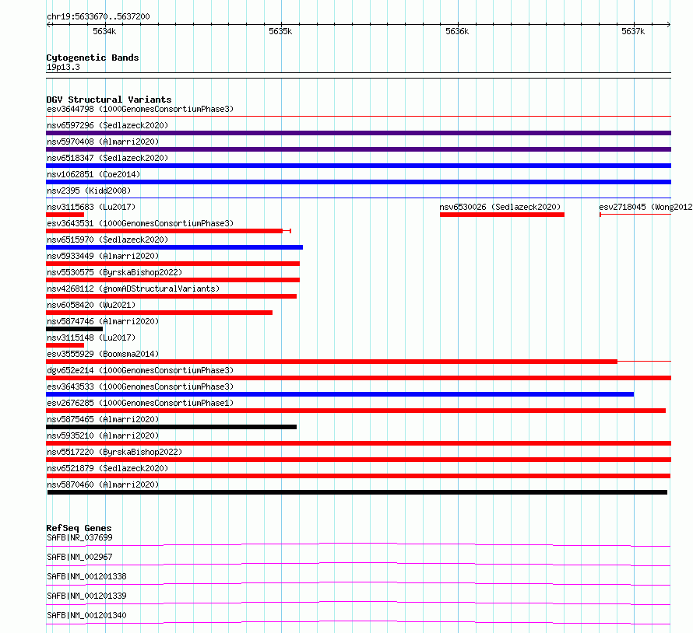
Task: Click the Cytogenetic Bands track title
Action: [x=93, y=58]
